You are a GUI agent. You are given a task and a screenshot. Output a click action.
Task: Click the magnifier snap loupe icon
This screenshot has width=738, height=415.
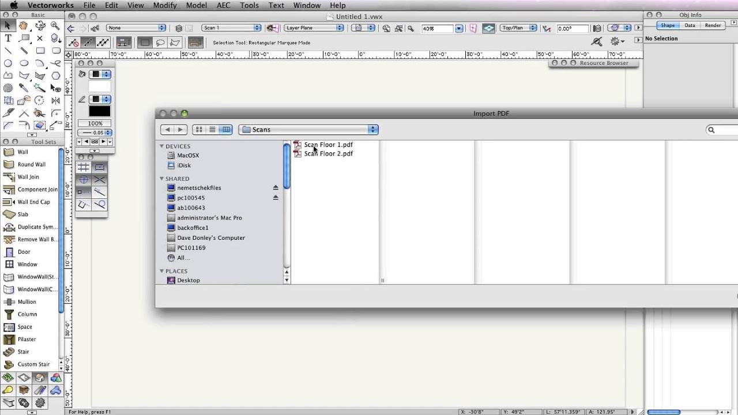pos(597,41)
